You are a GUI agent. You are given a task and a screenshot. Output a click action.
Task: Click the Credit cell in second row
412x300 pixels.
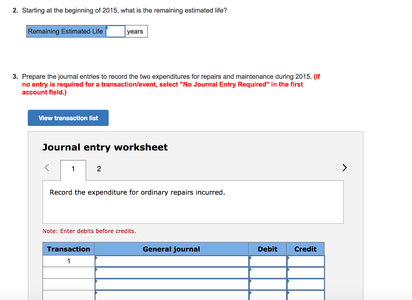click(x=306, y=273)
